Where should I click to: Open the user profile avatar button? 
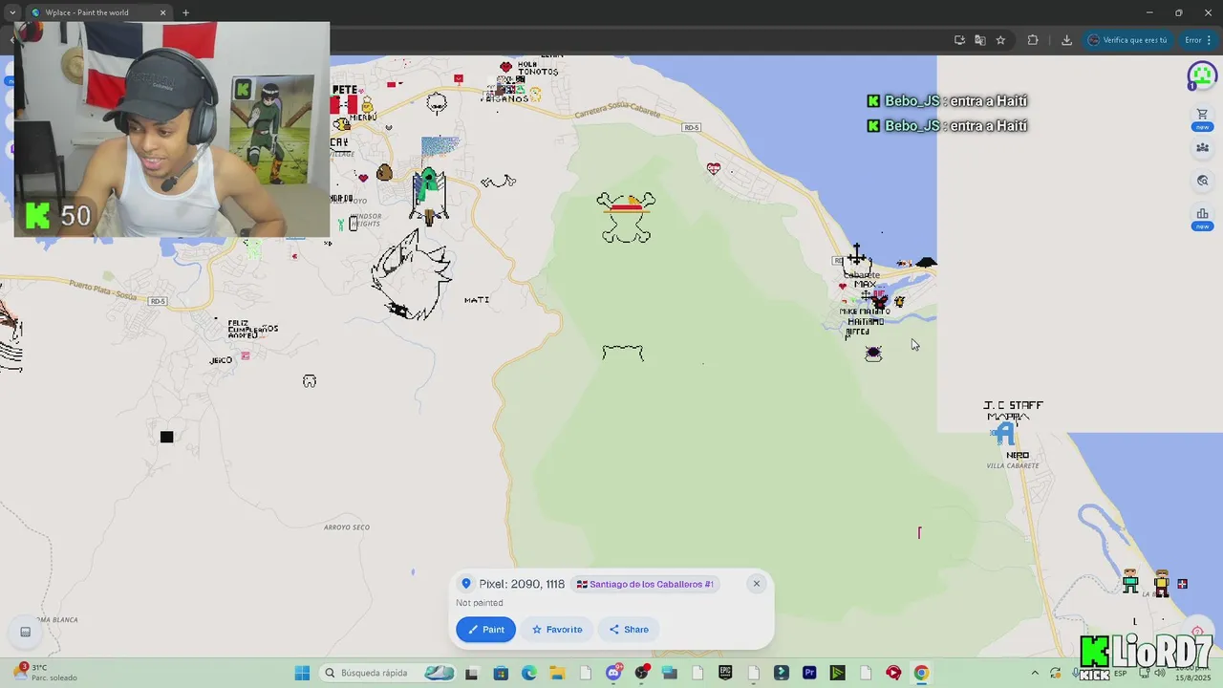(1202, 75)
